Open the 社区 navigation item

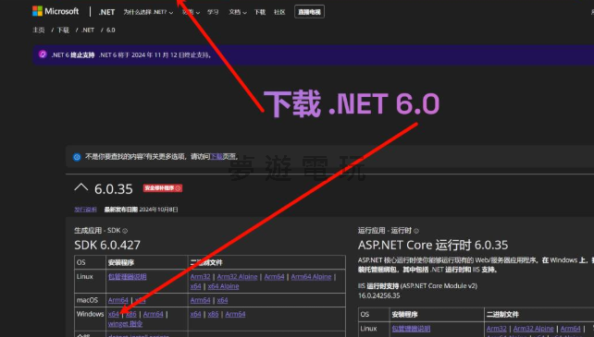279,12
